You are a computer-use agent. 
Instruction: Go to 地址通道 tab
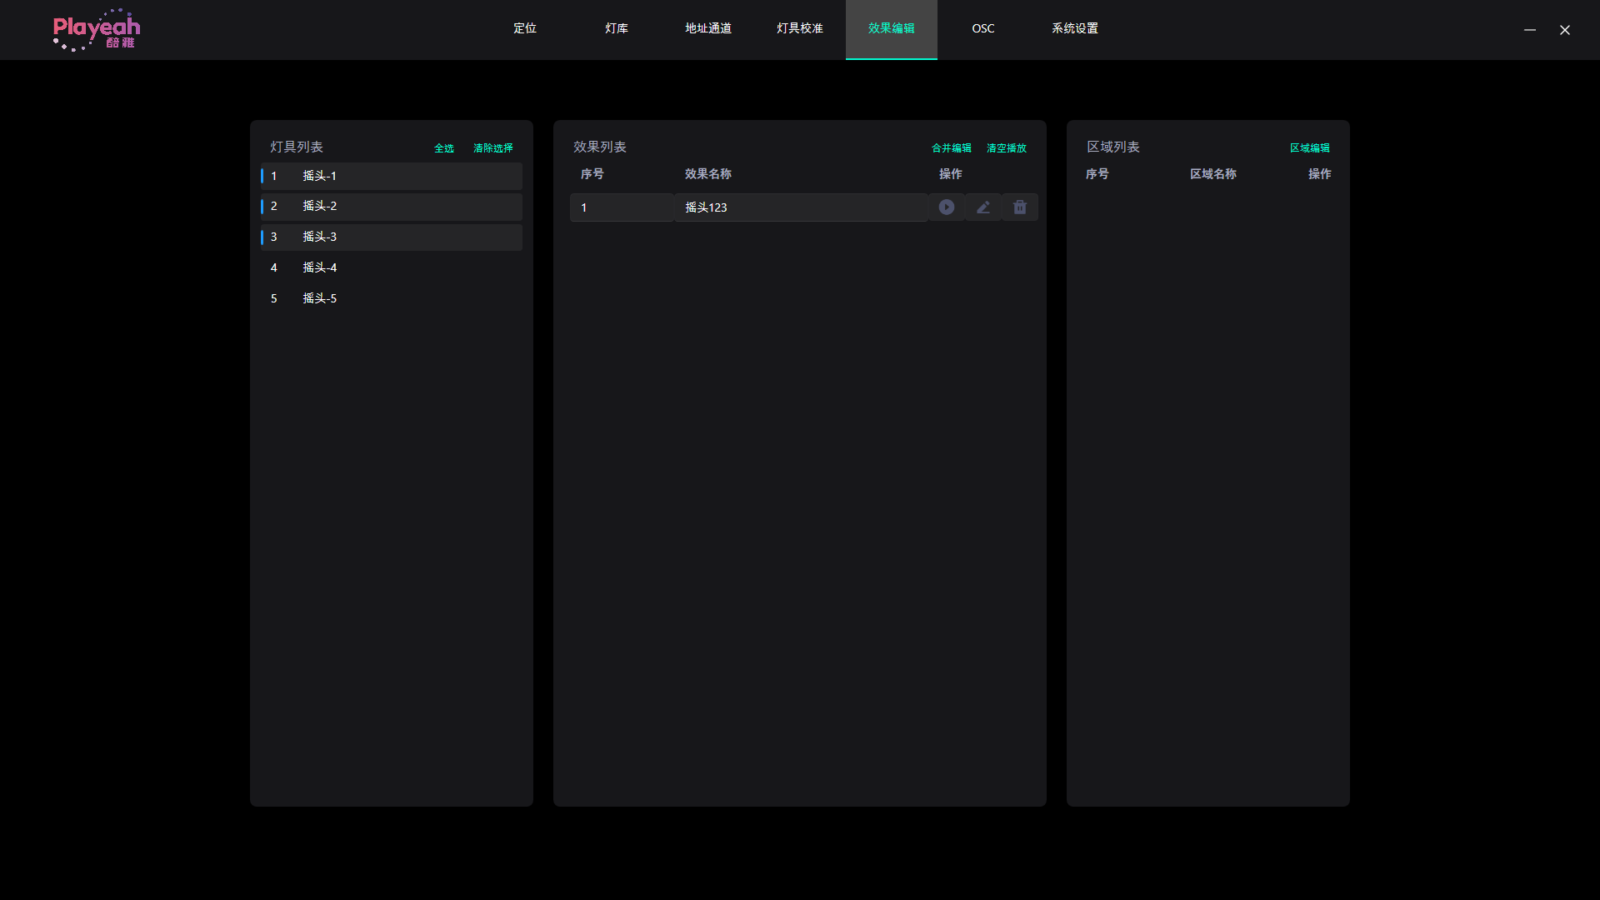[708, 28]
